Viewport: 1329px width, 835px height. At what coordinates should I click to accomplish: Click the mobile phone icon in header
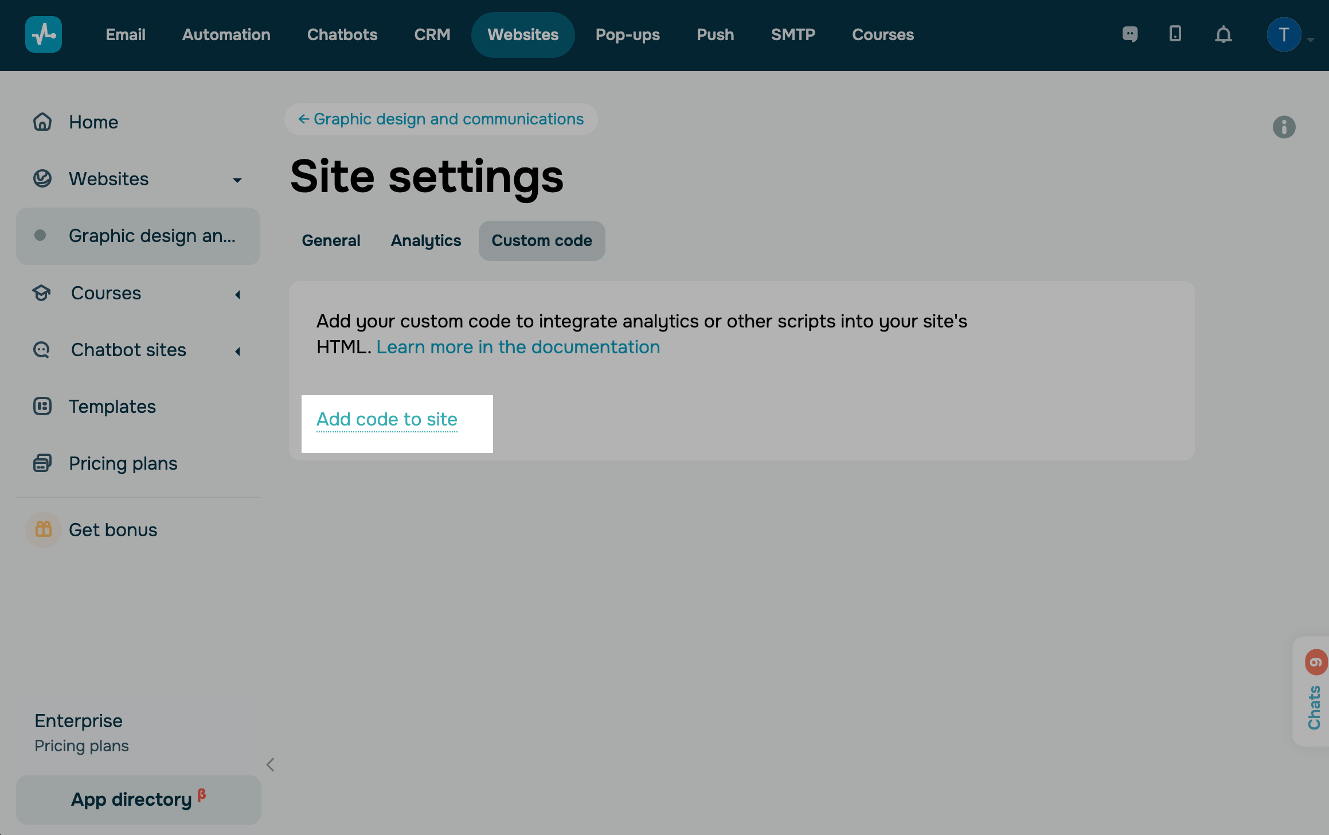tap(1175, 34)
